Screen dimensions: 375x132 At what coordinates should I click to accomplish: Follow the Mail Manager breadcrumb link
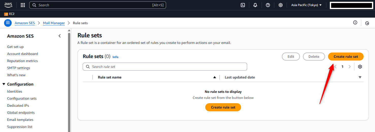click(54, 23)
